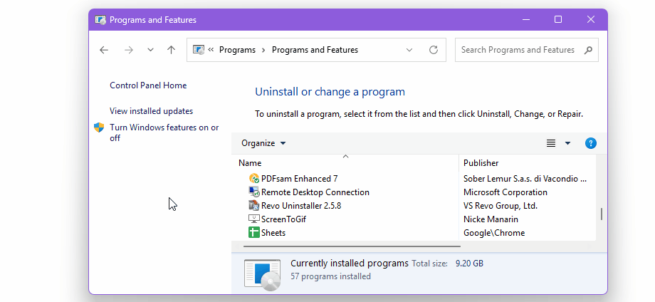Maximize the Programs and Features window
The width and height of the screenshot is (655, 302).
pos(558,20)
